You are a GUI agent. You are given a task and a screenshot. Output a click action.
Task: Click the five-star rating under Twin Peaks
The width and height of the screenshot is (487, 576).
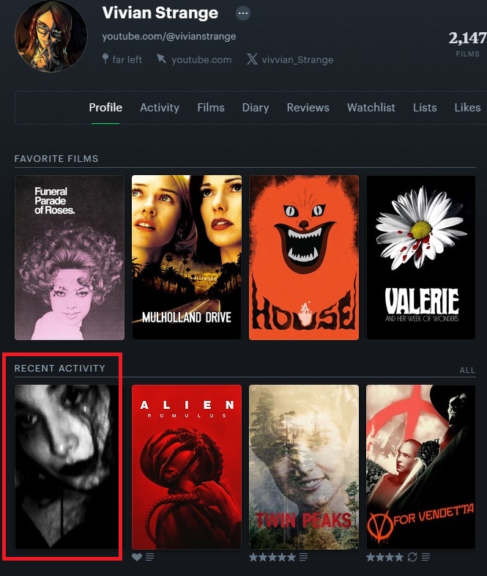(272, 557)
